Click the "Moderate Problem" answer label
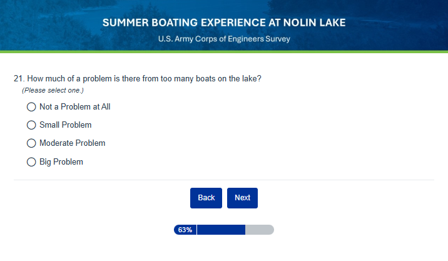Image resolution: width=448 pixels, height=261 pixels. click(x=72, y=143)
